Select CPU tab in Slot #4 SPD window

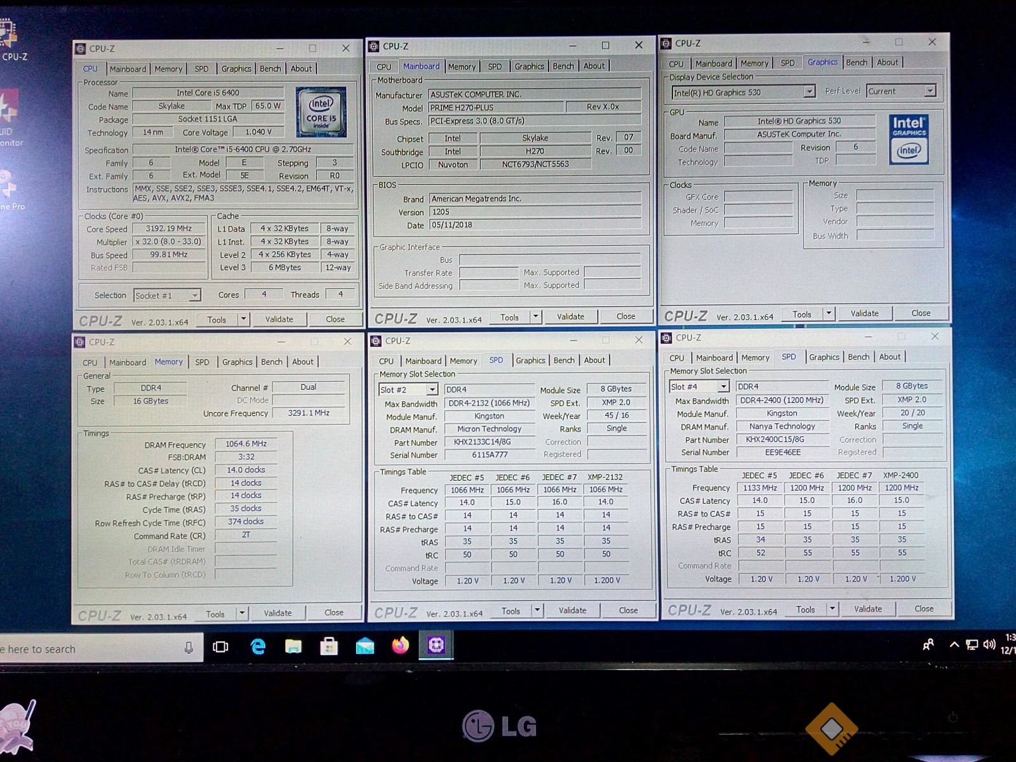(677, 358)
